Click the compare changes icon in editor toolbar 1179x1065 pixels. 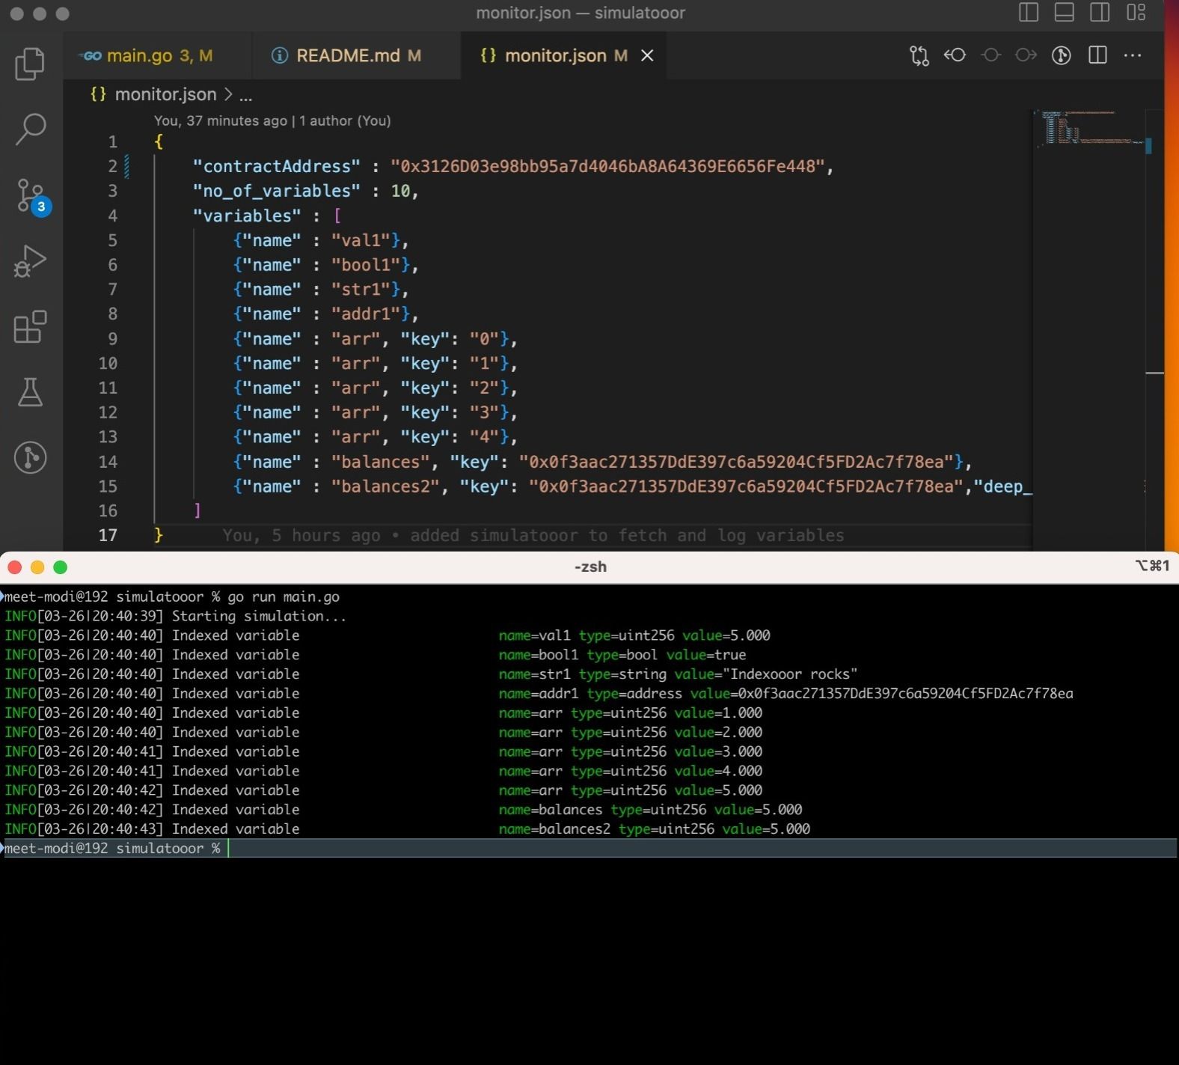(x=919, y=55)
